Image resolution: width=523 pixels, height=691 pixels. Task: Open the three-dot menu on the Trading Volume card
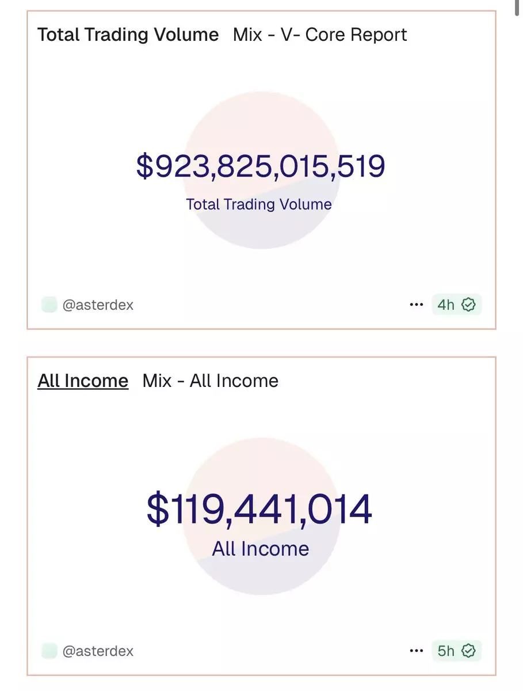(x=417, y=305)
